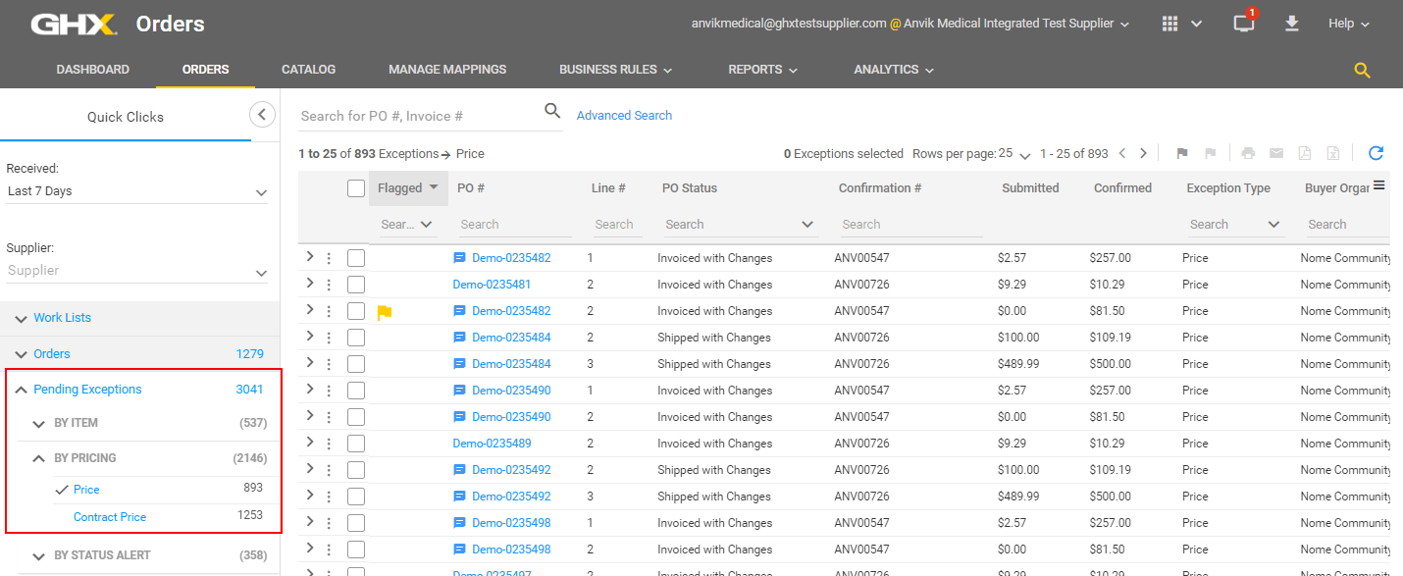Image resolution: width=1403 pixels, height=576 pixels.
Task: Open the apps grid menu
Action: pyautogui.click(x=1169, y=24)
